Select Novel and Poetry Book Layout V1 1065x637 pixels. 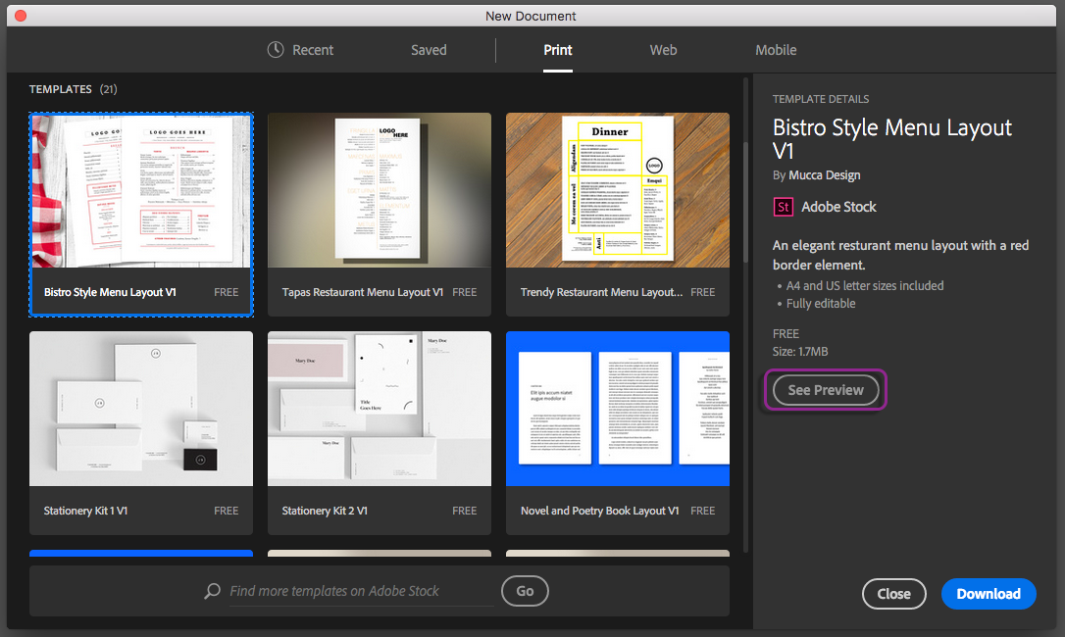(618, 408)
